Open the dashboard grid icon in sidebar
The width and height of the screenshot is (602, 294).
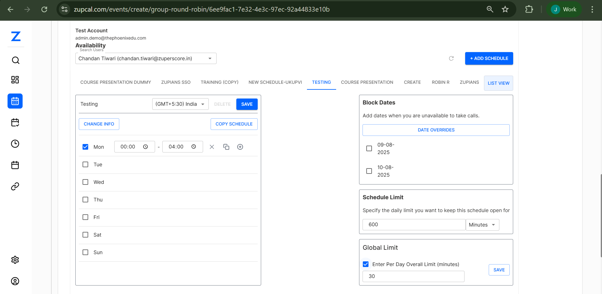15,80
